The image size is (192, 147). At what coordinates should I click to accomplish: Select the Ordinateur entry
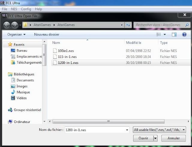point(22,122)
